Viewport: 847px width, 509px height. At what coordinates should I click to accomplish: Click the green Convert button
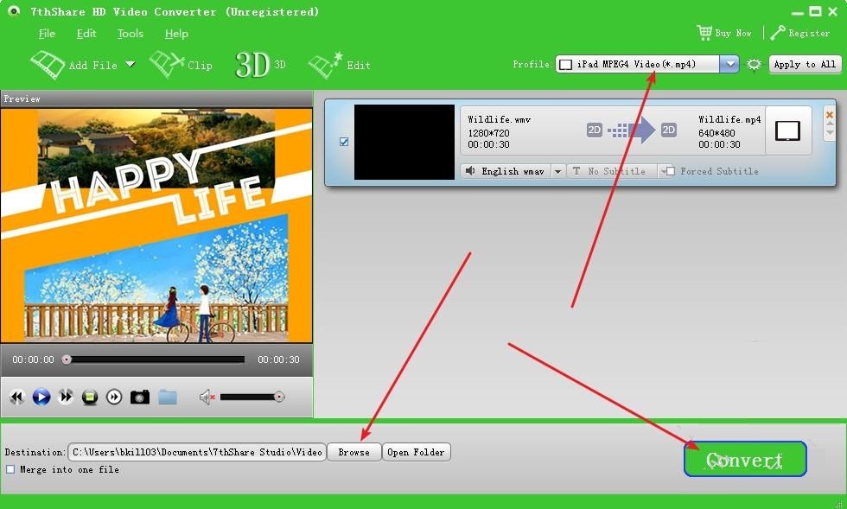click(x=745, y=459)
